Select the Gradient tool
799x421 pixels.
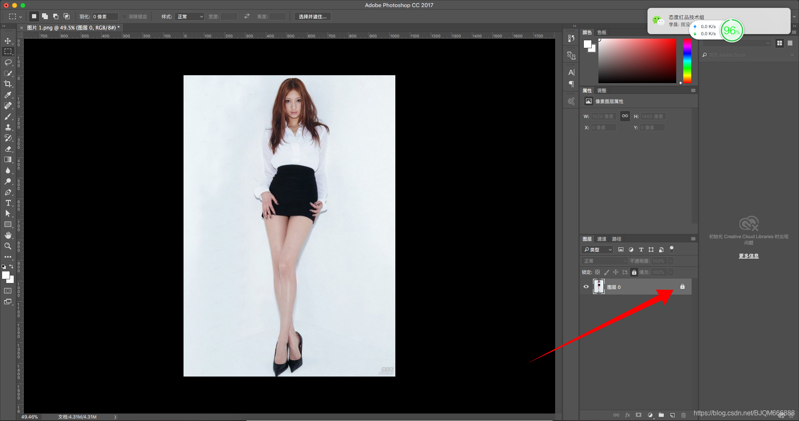pyautogui.click(x=8, y=160)
